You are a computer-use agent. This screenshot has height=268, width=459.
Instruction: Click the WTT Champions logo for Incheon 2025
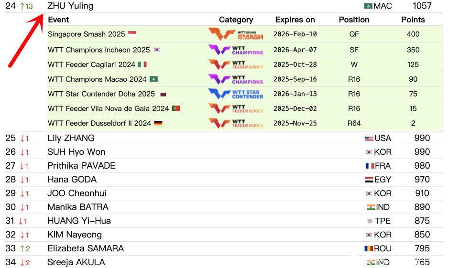(235, 50)
